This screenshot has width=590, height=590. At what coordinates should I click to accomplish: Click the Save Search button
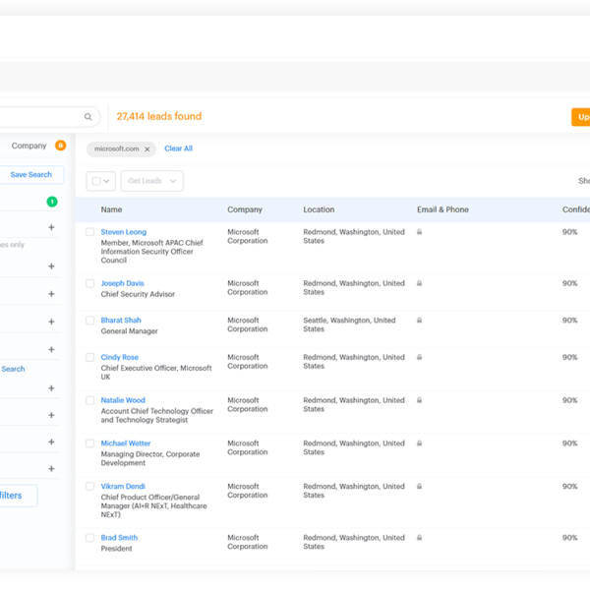31,175
